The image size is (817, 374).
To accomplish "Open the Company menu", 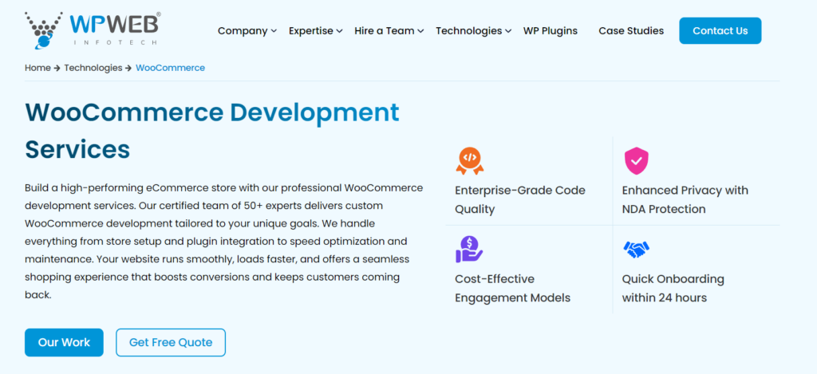I will coord(247,31).
